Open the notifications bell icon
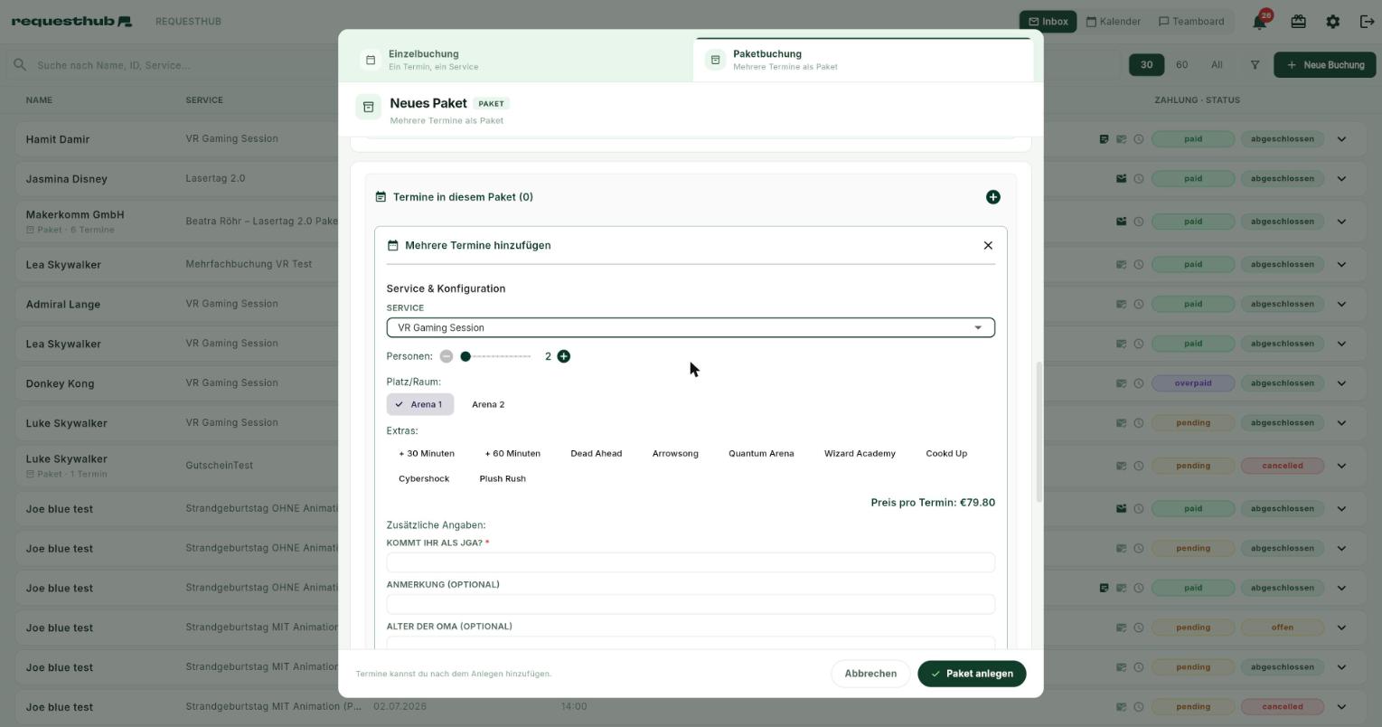 (x=1260, y=22)
